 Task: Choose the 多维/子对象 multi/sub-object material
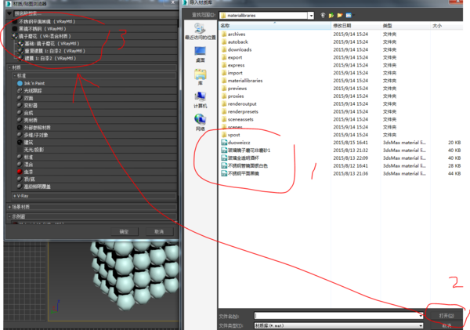click(x=32, y=135)
